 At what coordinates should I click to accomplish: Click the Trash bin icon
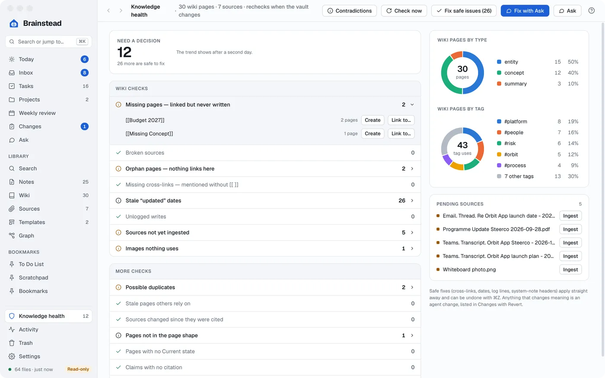12,343
